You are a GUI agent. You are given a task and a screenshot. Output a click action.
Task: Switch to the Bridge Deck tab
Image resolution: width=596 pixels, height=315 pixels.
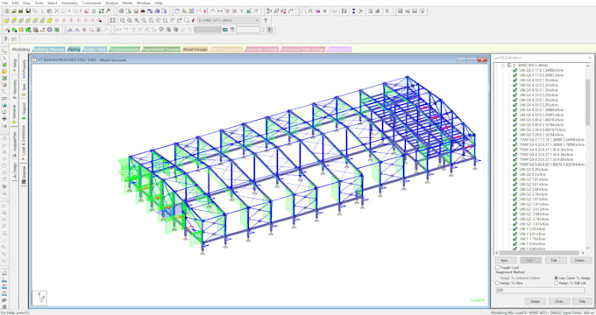click(x=95, y=49)
